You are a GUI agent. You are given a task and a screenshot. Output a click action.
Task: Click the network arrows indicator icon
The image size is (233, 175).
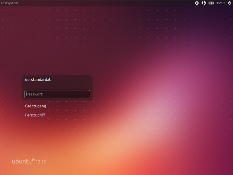tap(203, 3)
